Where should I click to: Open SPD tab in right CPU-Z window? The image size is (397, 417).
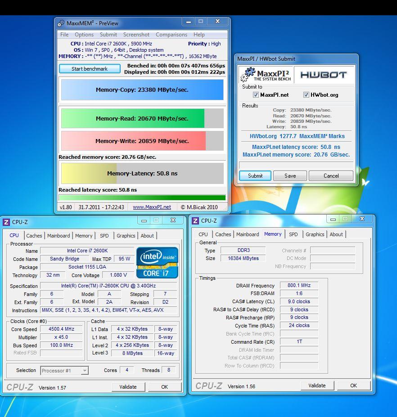(293, 234)
